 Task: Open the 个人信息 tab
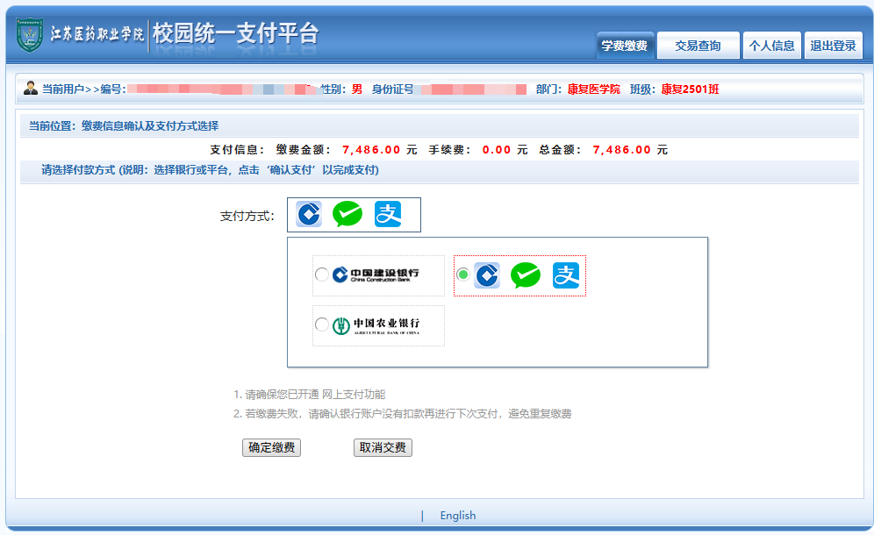(x=771, y=46)
